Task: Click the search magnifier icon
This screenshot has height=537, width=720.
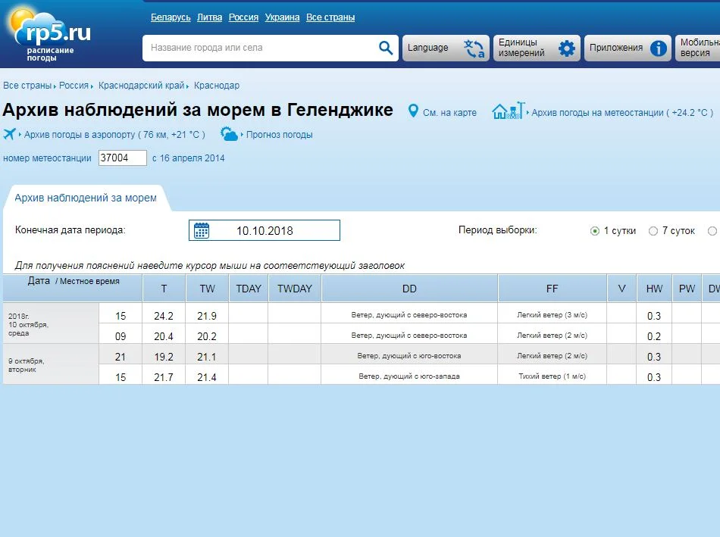Action: click(385, 48)
